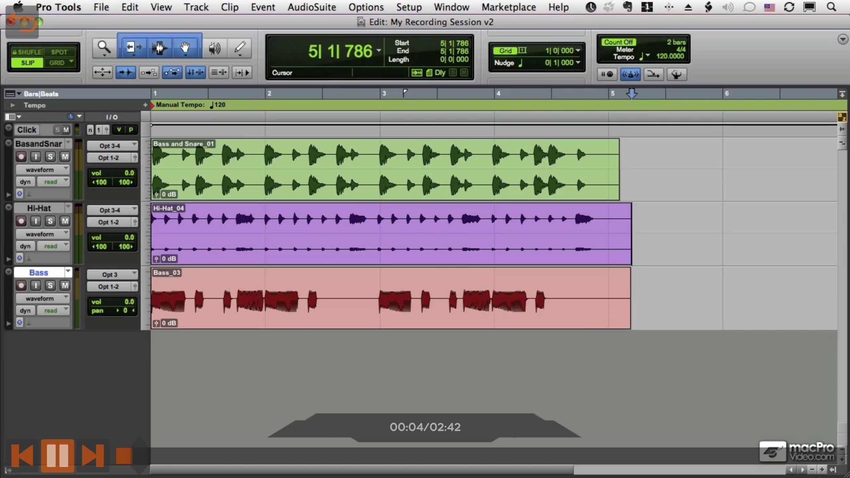The width and height of the screenshot is (850, 478).
Task: Open the ruler view selector next to Bars|Beats
Action: point(12,93)
